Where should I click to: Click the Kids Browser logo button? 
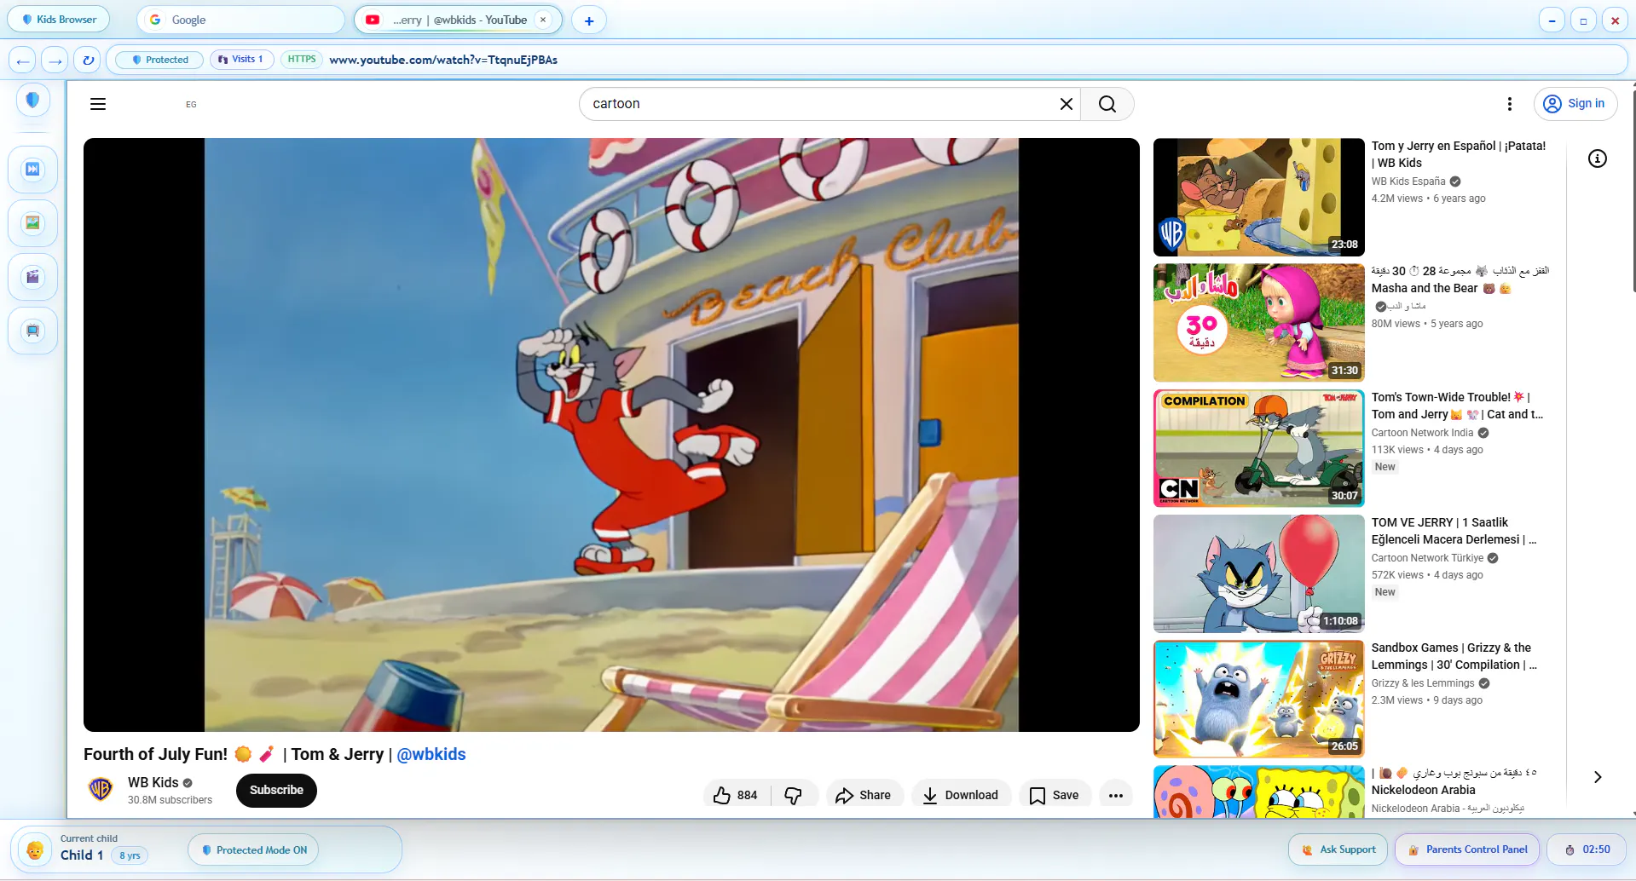click(59, 20)
